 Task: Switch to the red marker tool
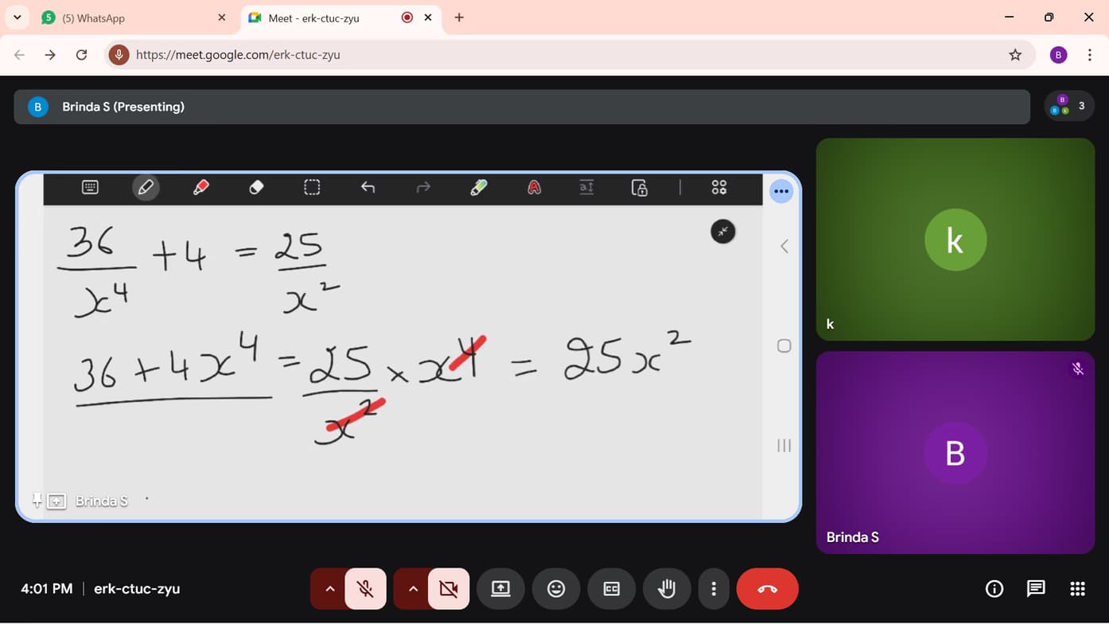point(201,188)
